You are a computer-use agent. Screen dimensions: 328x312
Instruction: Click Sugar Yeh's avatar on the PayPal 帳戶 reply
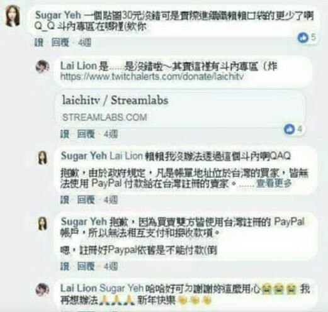pos(43,224)
